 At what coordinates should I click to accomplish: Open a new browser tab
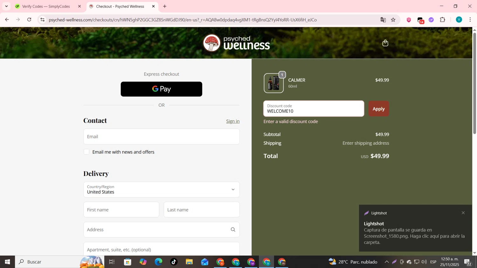point(165,6)
